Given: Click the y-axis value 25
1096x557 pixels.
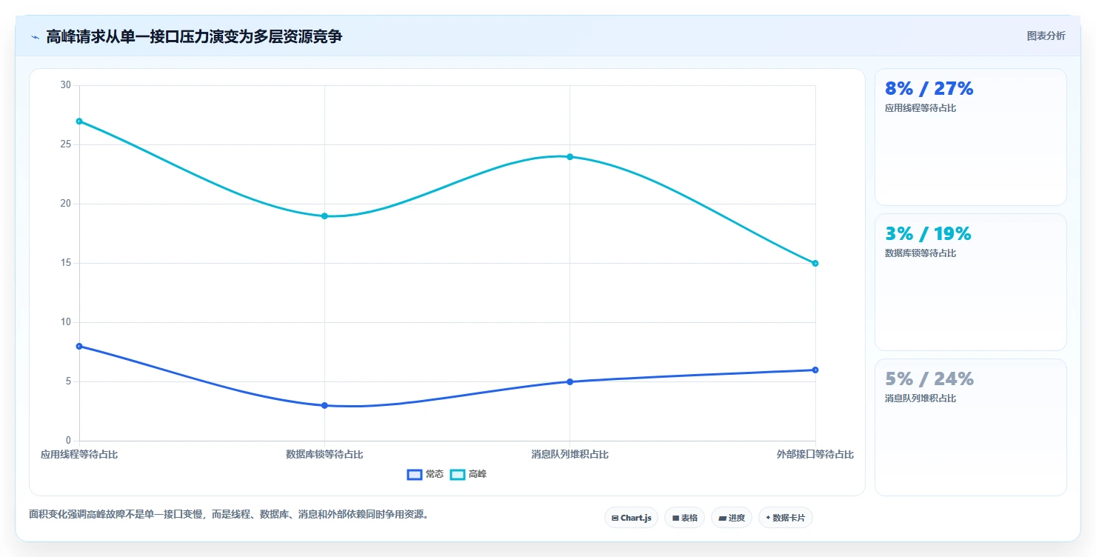Looking at the screenshot, I should pyautogui.click(x=65, y=144).
